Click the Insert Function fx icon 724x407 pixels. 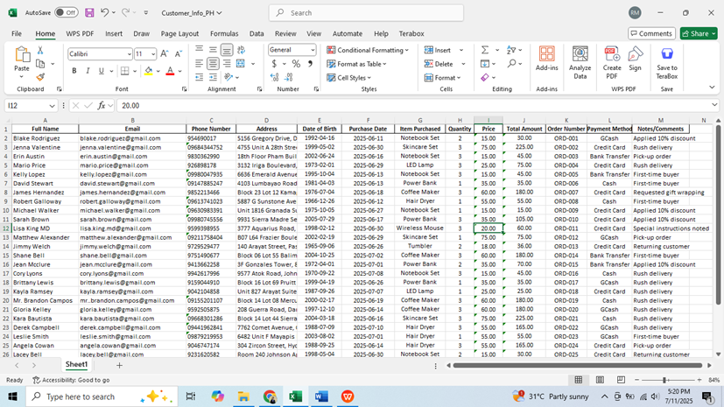[x=102, y=106]
